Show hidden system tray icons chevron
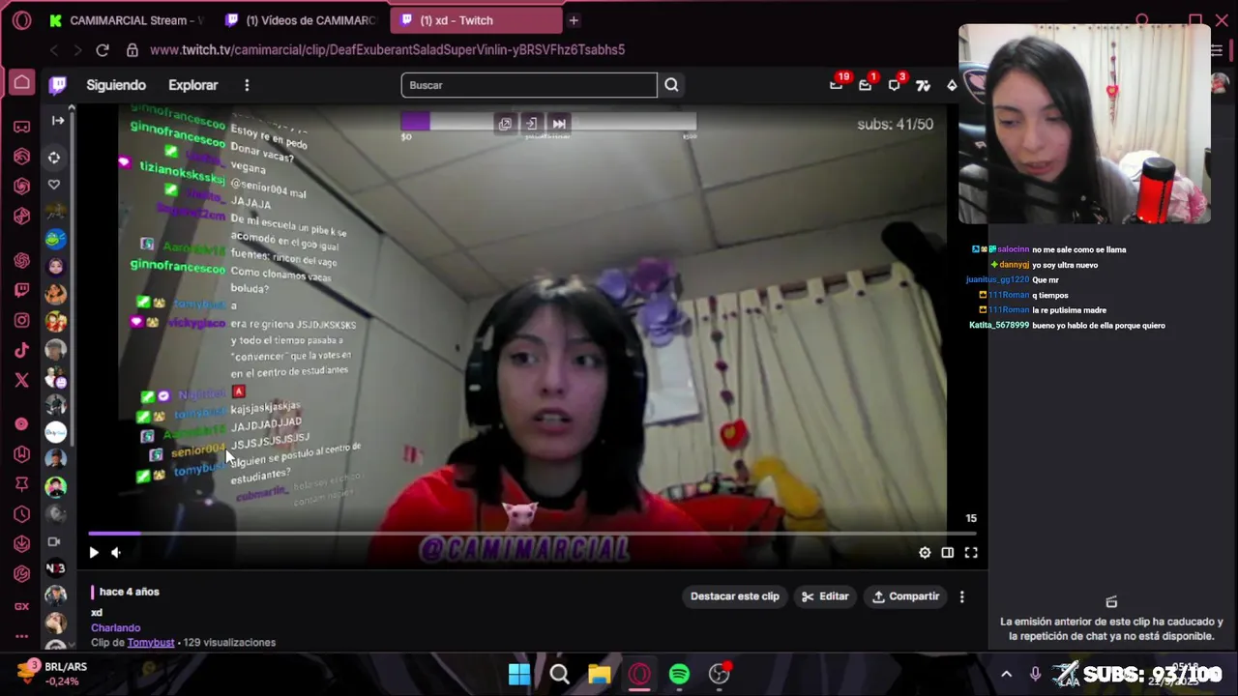The width and height of the screenshot is (1238, 696). [1006, 674]
